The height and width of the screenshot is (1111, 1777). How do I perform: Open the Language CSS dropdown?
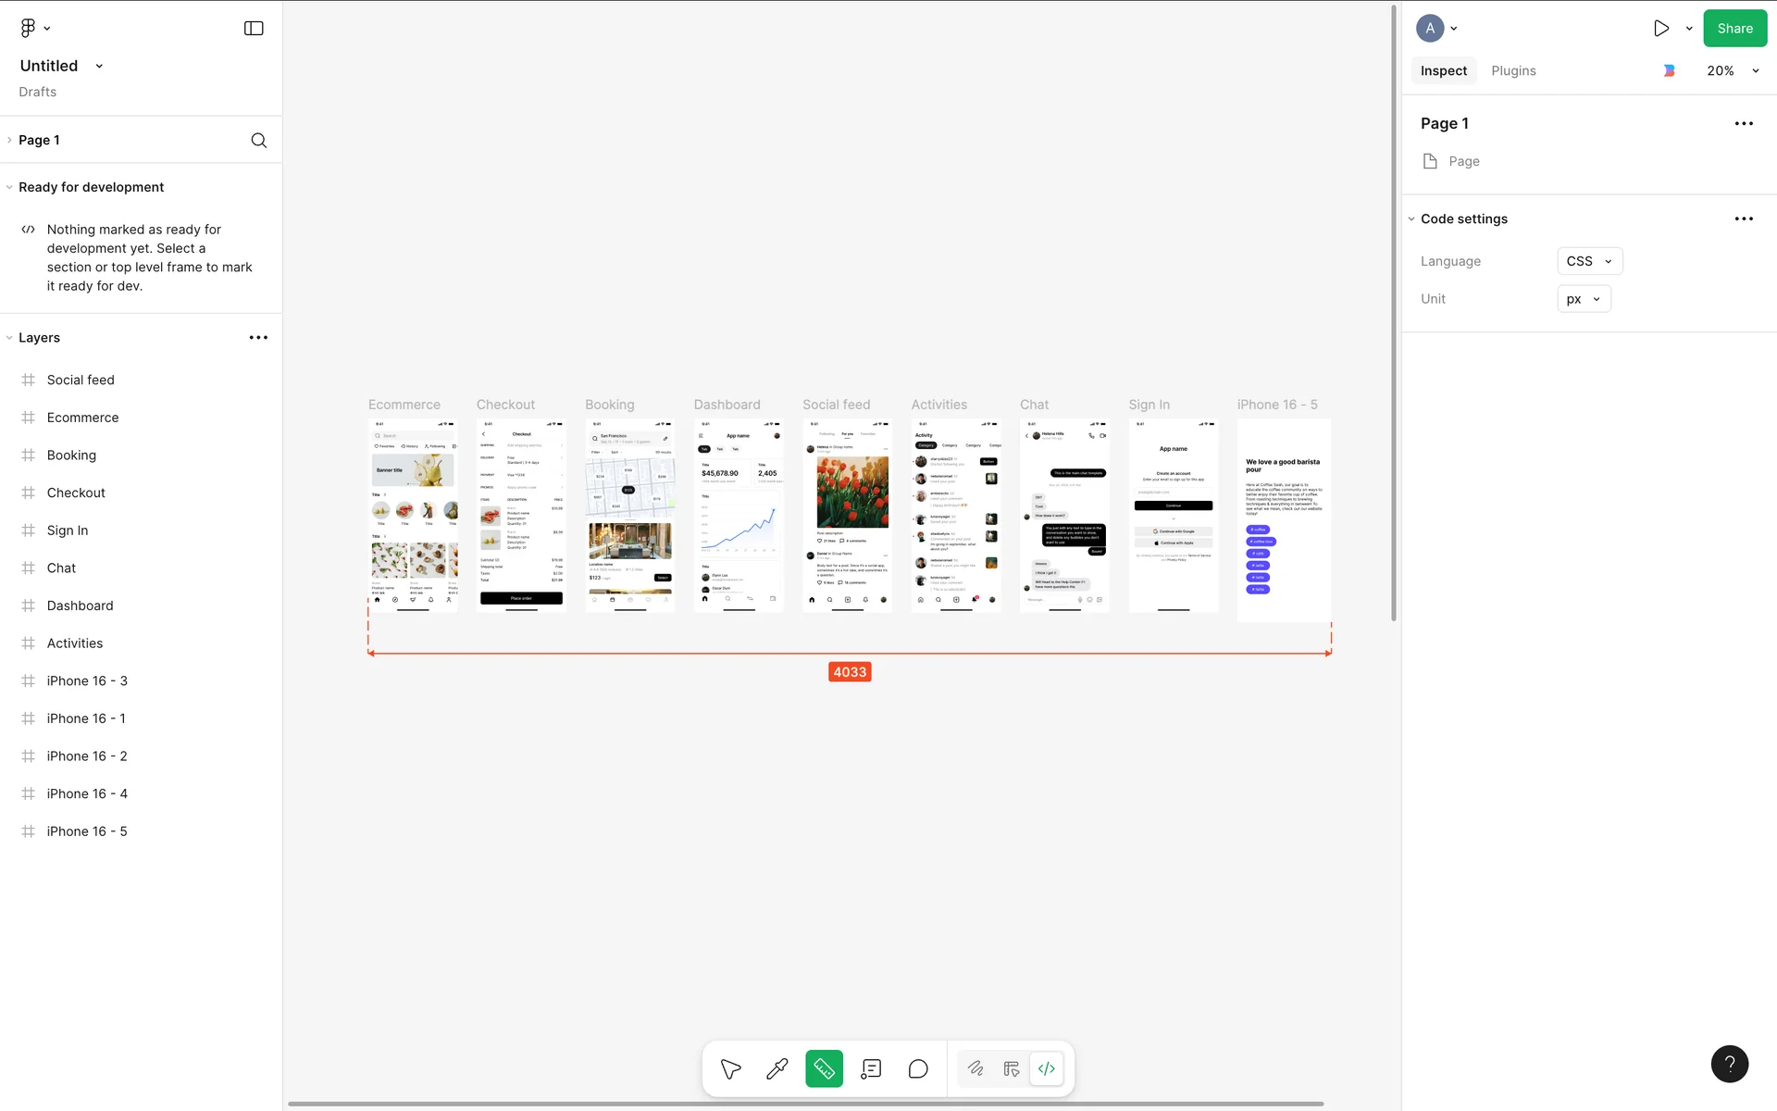(1589, 261)
